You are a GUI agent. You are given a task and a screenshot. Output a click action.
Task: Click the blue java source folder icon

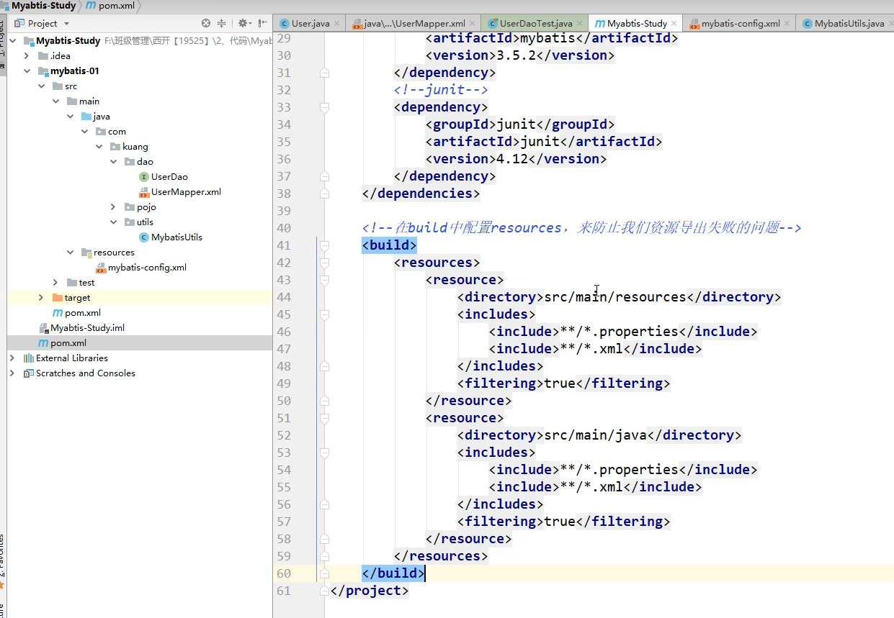click(x=86, y=117)
